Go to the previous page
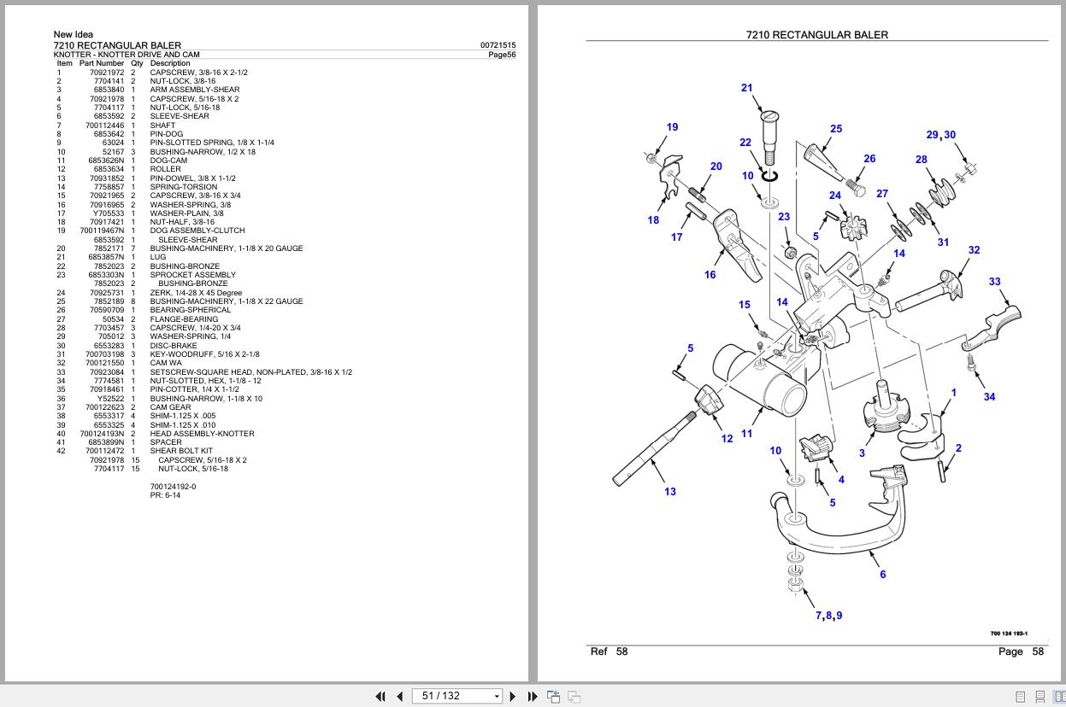Viewport: 1066px width, 707px height. [399, 697]
